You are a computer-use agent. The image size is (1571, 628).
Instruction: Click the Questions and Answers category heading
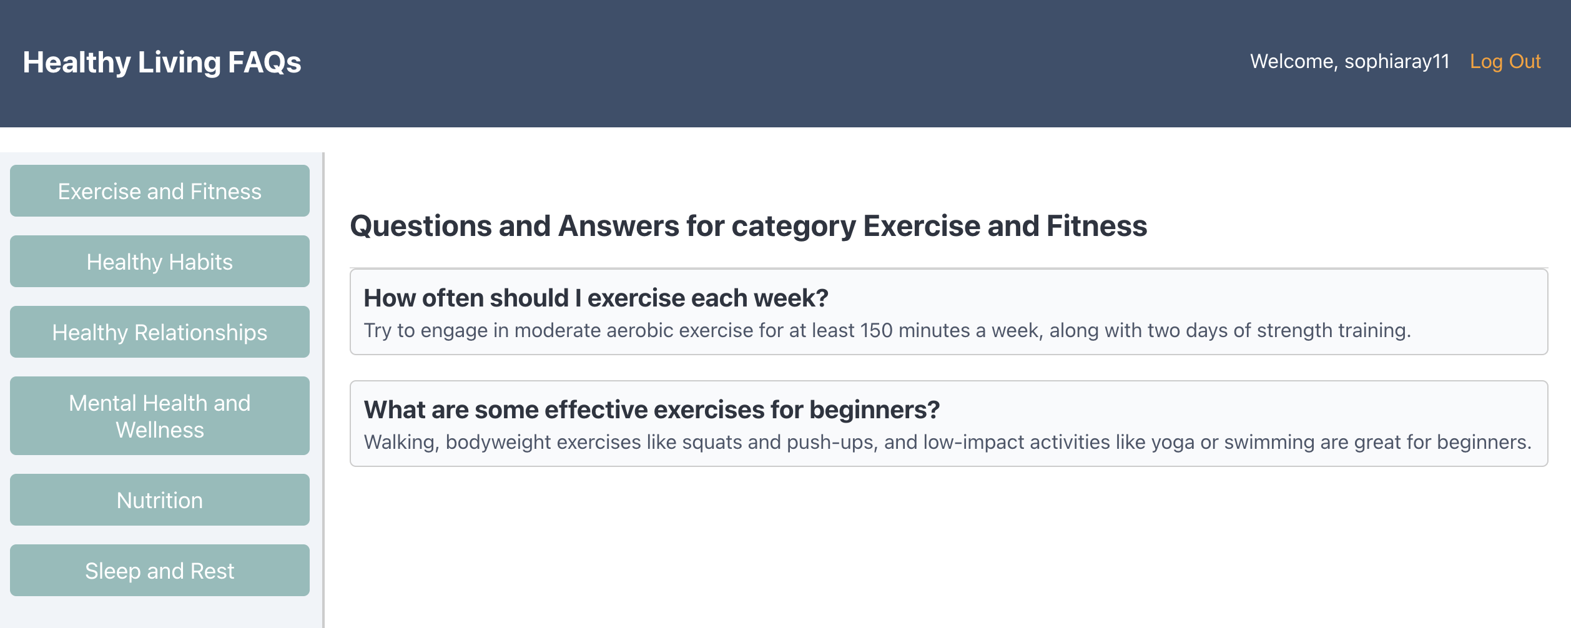pyautogui.click(x=748, y=226)
